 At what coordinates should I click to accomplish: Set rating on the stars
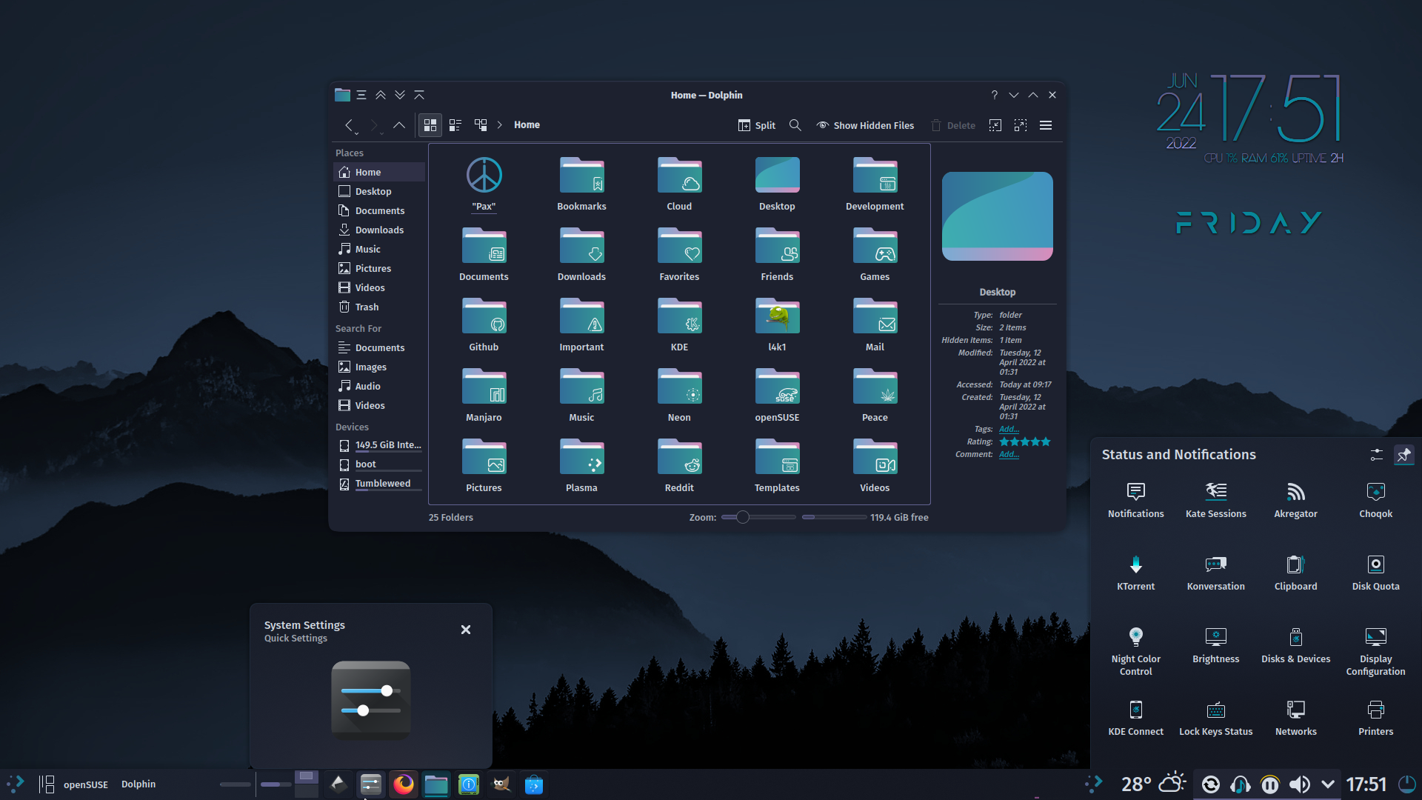(x=1025, y=441)
